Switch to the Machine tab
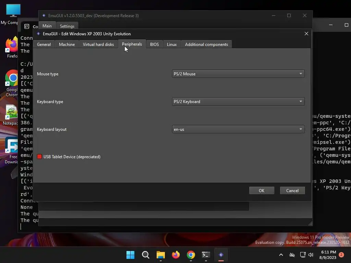 [67, 44]
